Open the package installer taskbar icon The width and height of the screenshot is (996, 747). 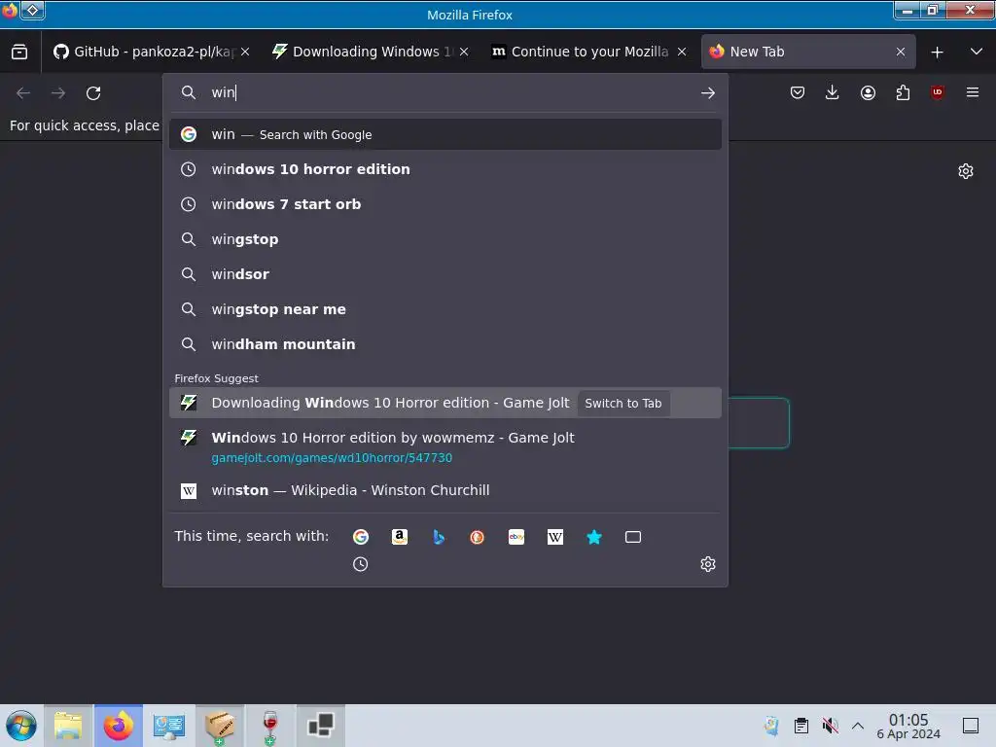[x=219, y=726]
